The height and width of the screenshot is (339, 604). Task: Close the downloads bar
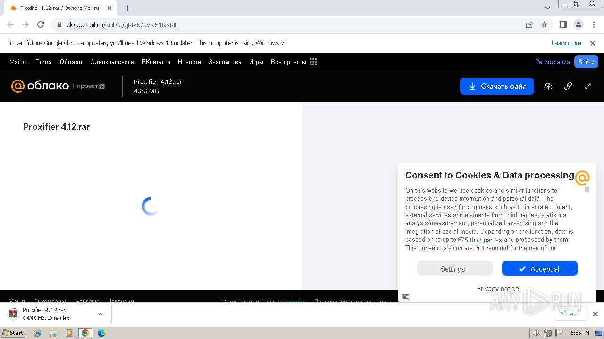(595, 314)
